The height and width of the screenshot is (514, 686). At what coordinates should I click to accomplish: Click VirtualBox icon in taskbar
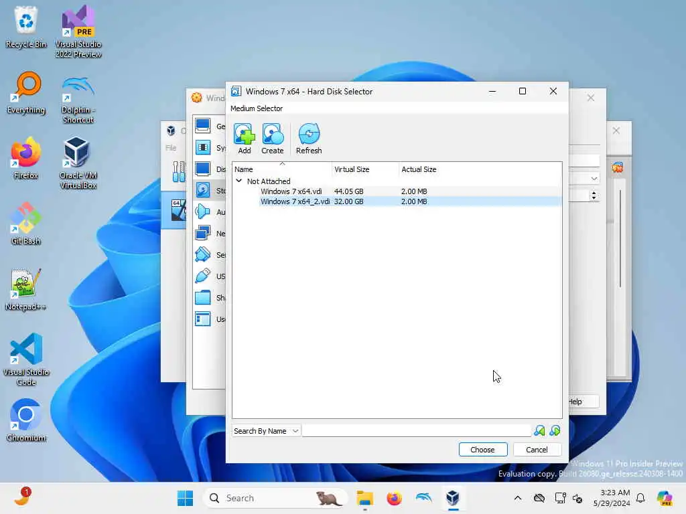[x=453, y=498]
